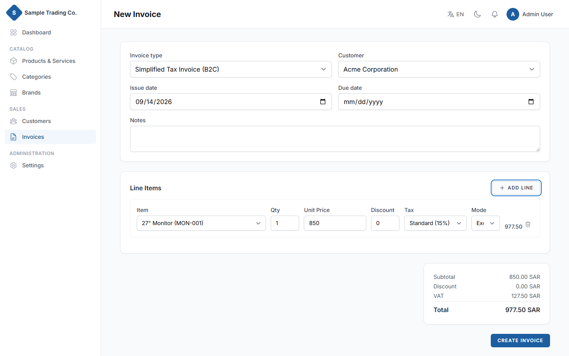The height and width of the screenshot is (356, 569).
Task: Navigate to Categories
Action: coord(50,77)
